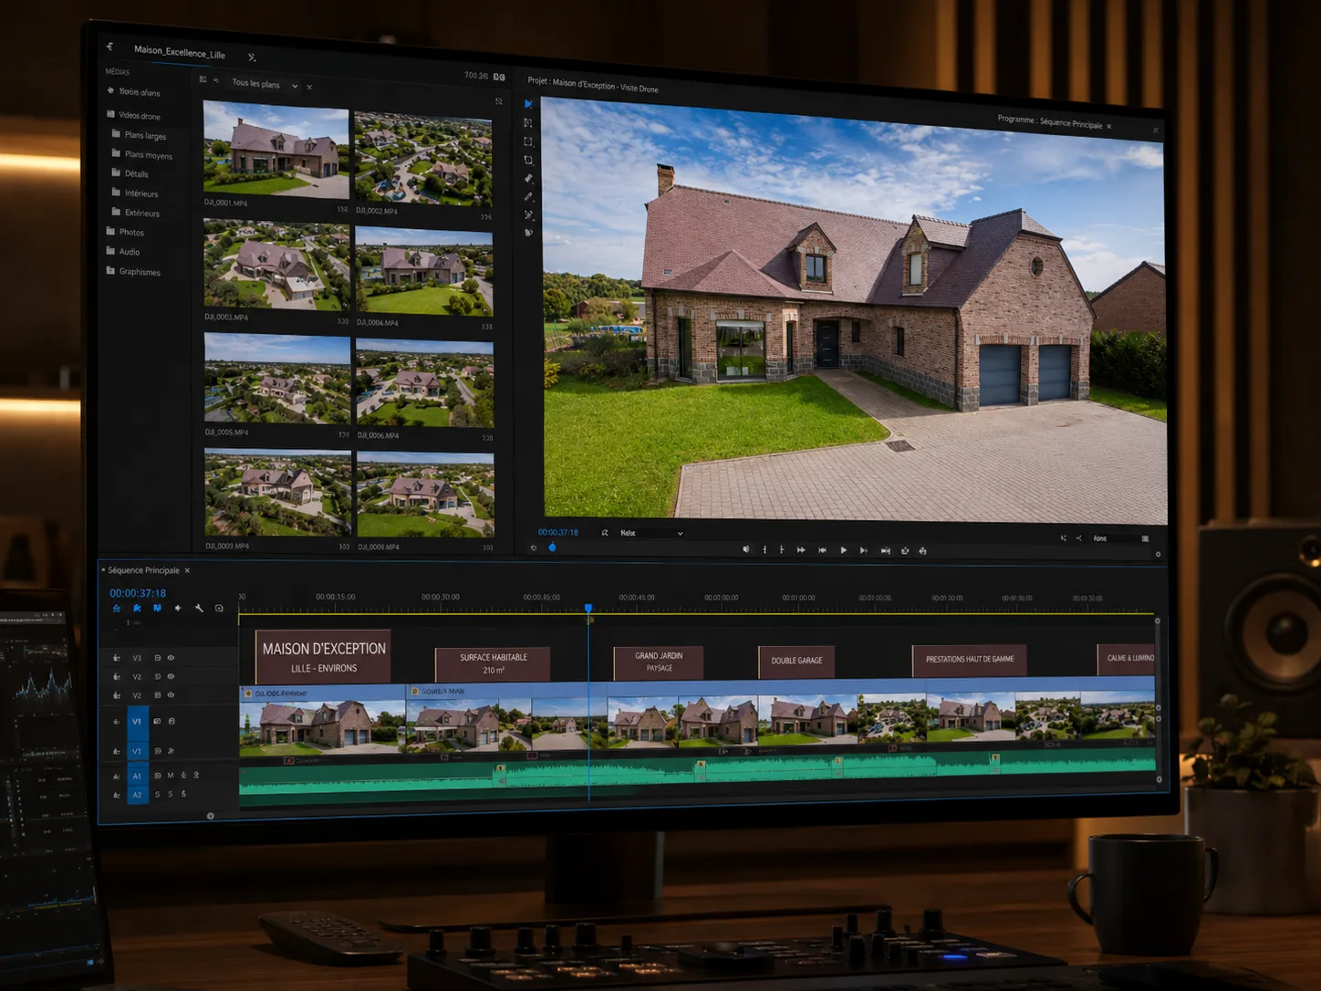Viewport: 1321px width, 991px height.
Task: Click the Projet : Maison d'Exception panel title
Action: pos(593,85)
